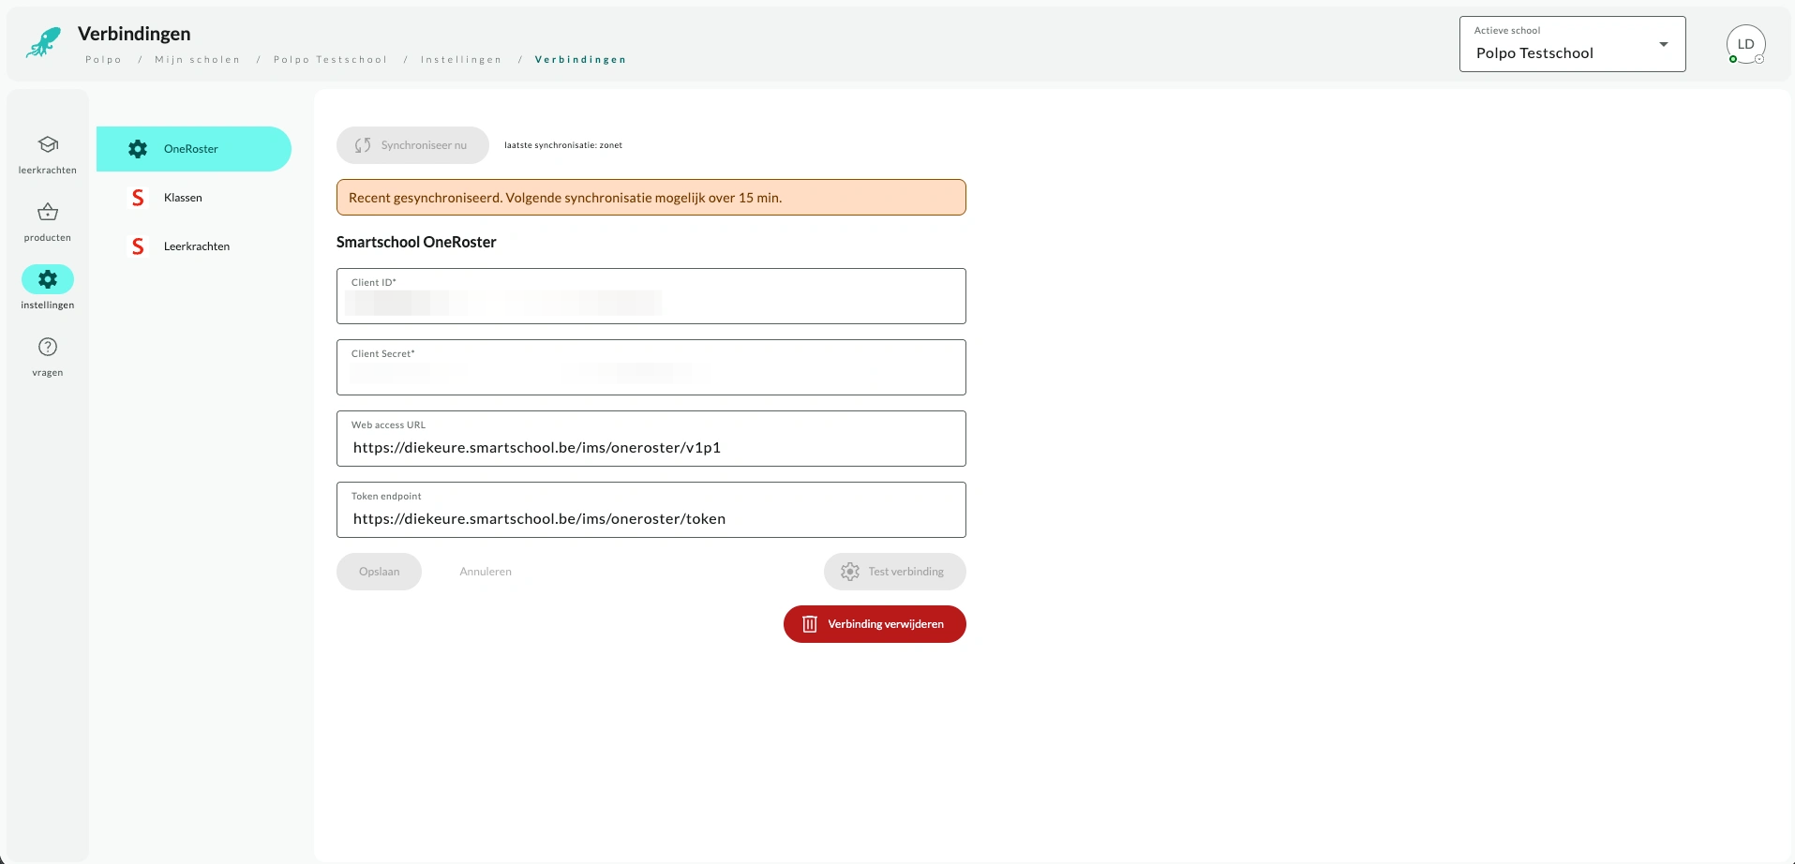Navigate to Instellingen breadcrumb

tap(461, 60)
